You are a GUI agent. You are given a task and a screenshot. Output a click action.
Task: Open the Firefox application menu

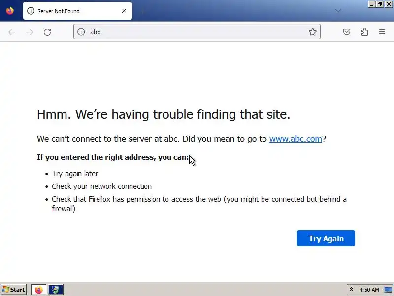pos(382,32)
